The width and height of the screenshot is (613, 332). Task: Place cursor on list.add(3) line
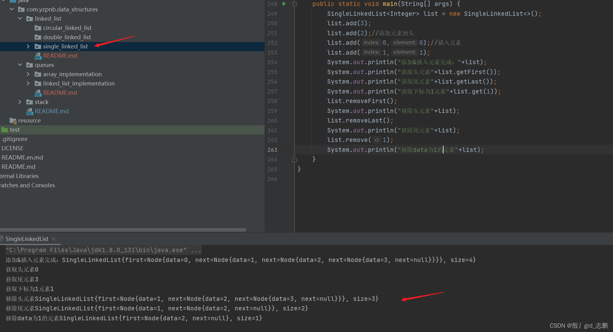point(349,23)
